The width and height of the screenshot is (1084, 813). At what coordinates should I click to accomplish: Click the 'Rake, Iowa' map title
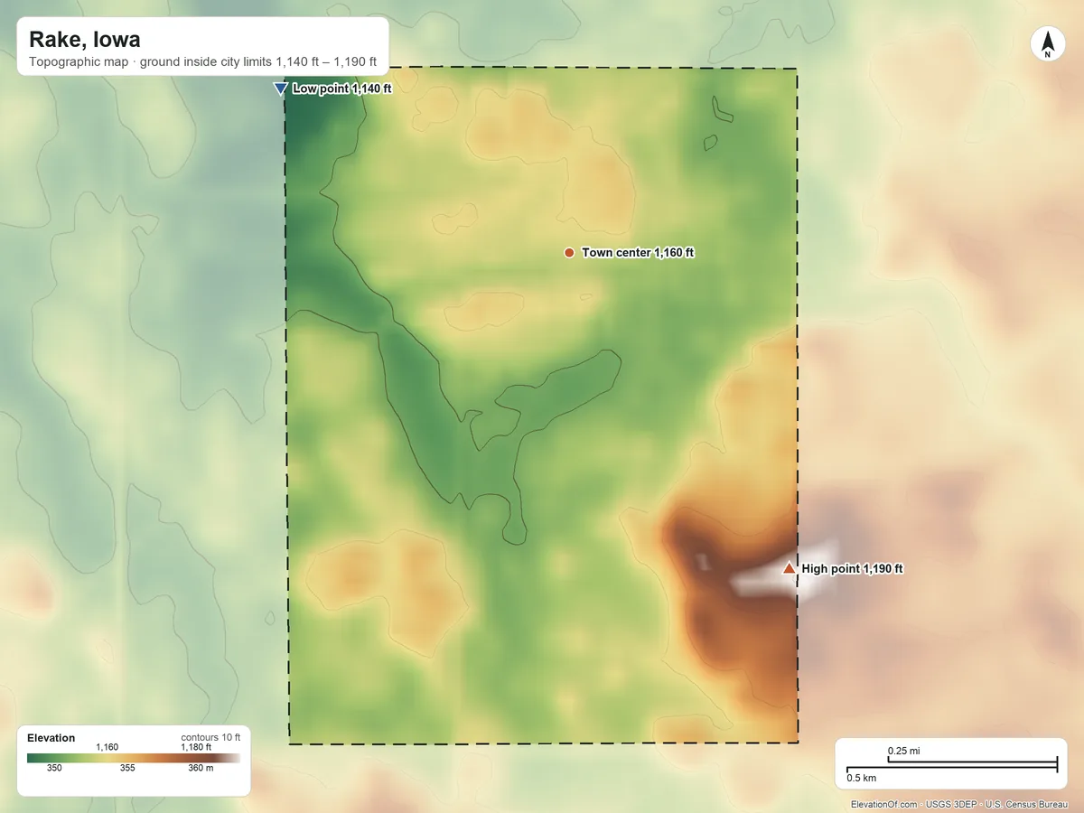(x=84, y=40)
